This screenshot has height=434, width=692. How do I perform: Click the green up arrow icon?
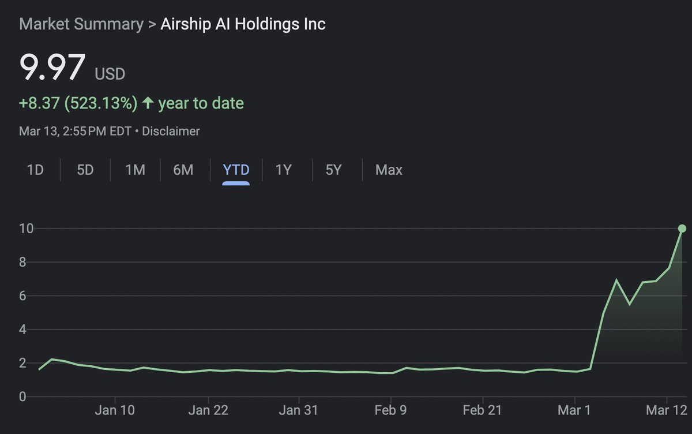coord(148,103)
